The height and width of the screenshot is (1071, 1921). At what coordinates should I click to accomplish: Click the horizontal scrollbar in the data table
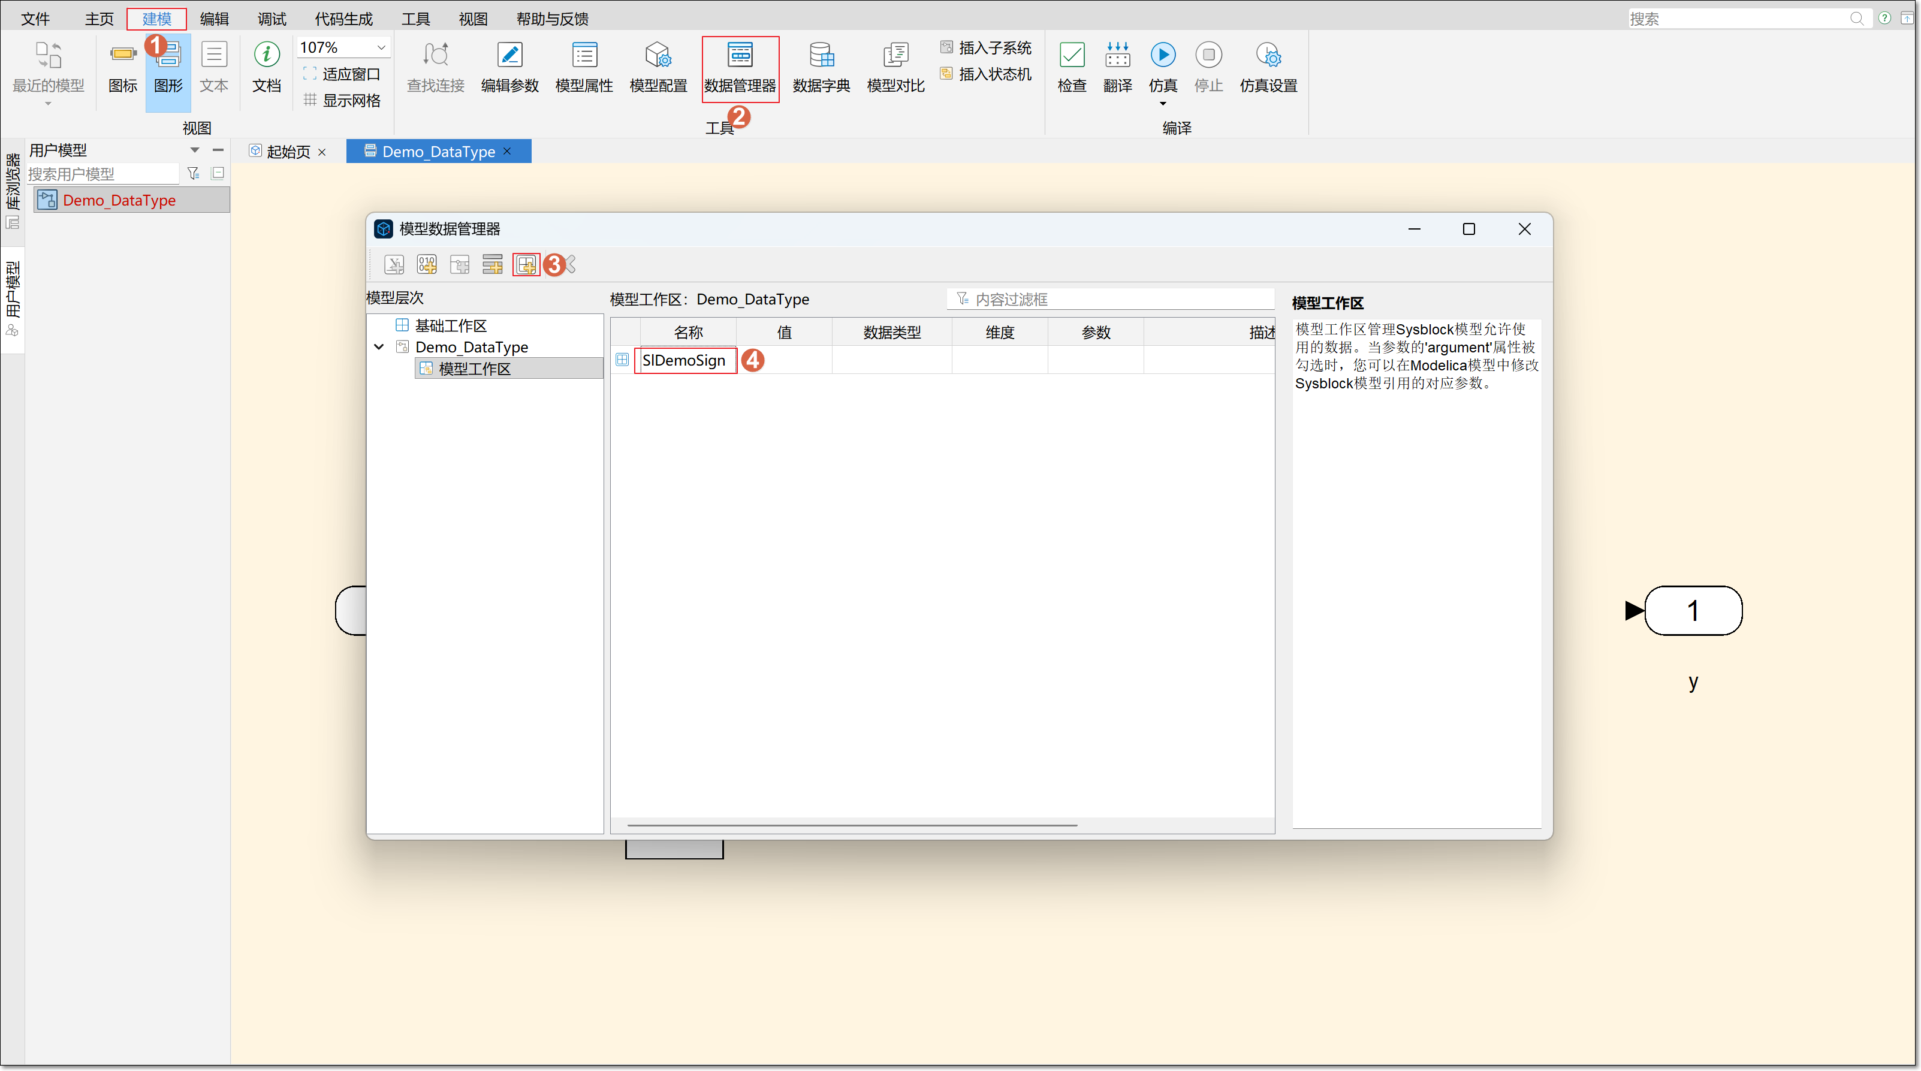(x=852, y=825)
